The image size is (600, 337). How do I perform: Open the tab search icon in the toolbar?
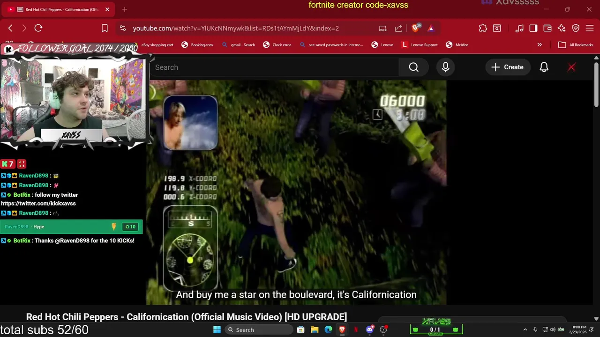pos(497,28)
